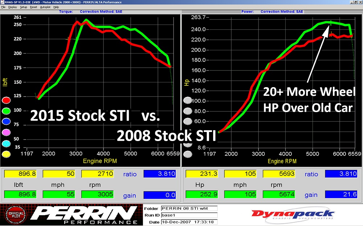Click the "rpm" label in torque panel
Screen dimensions: 363x226
(x=95, y=185)
